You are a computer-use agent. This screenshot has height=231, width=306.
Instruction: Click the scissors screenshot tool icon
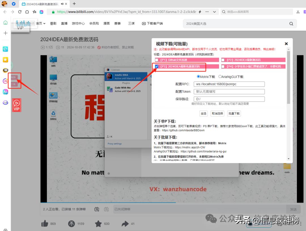coord(298,12)
